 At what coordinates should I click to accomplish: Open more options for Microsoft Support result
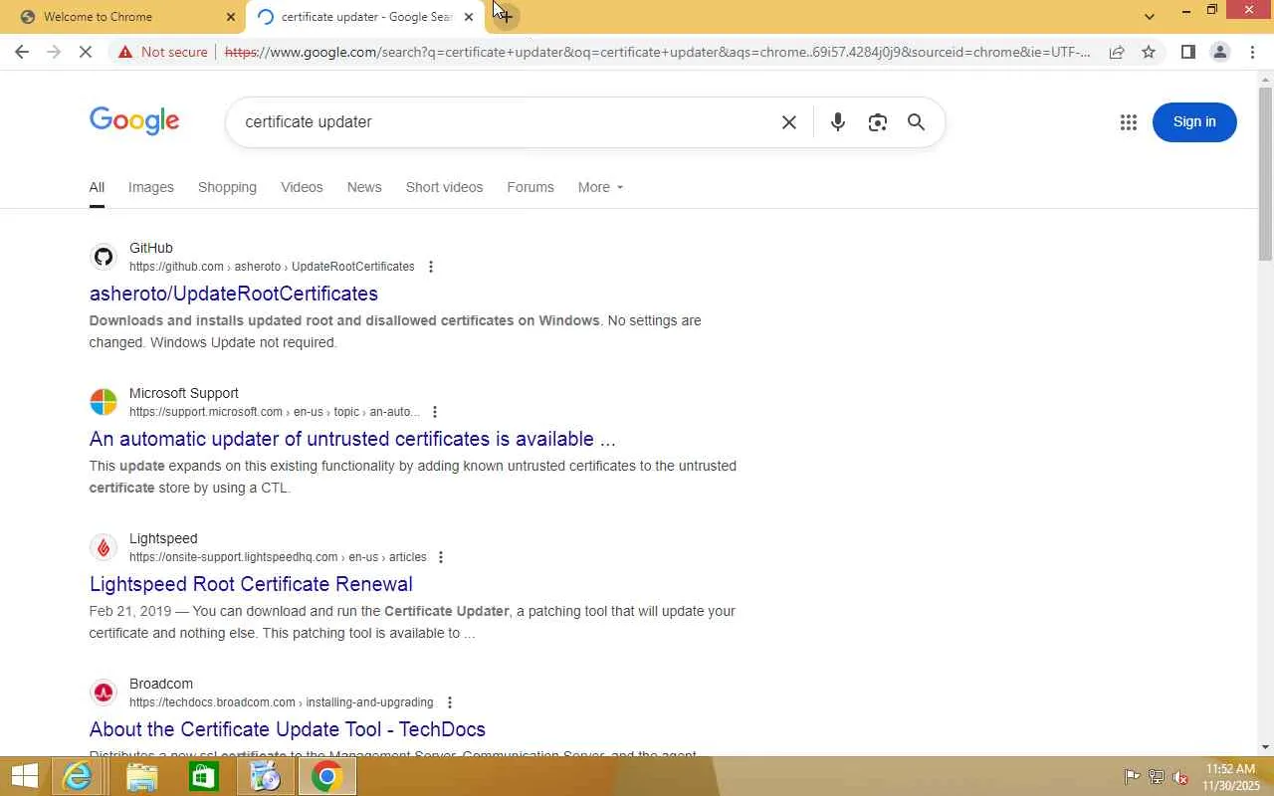(x=435, y=412)
